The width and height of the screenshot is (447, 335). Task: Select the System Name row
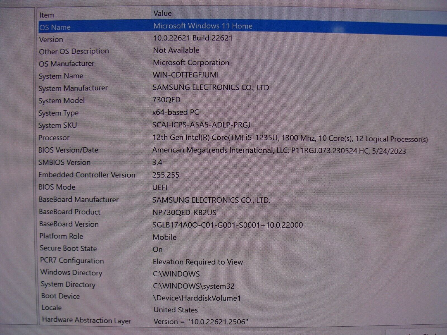61,76
